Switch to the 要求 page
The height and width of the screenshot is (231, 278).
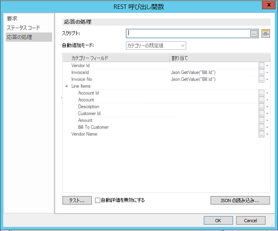point(12,18)
